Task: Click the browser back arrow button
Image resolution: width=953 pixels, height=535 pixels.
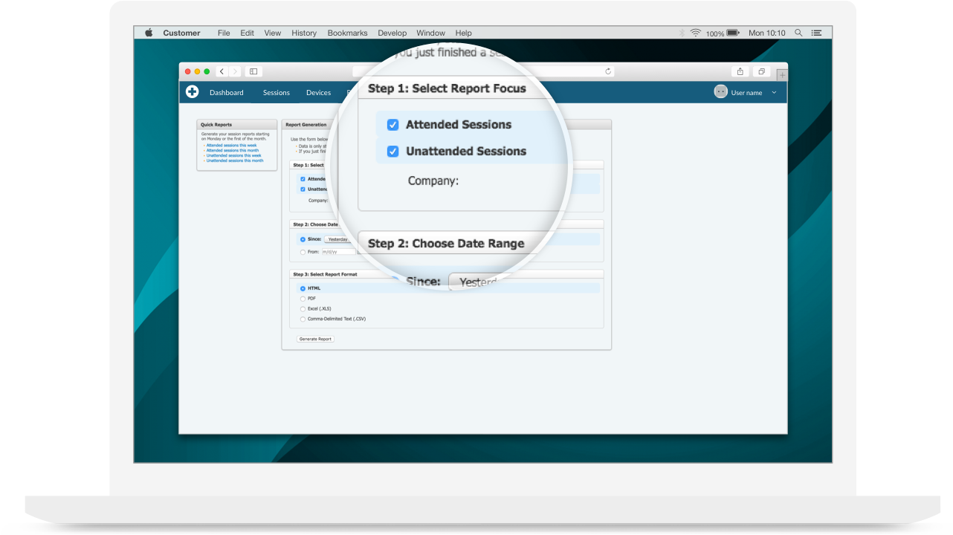Action: [x=222, y=71]
